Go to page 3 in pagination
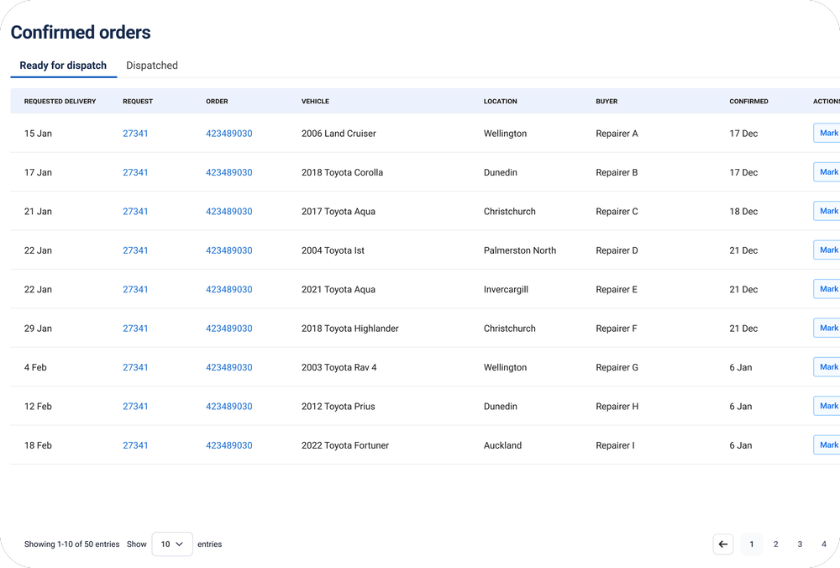This screenshot has height=568, width=840. (x=800, y=544)
